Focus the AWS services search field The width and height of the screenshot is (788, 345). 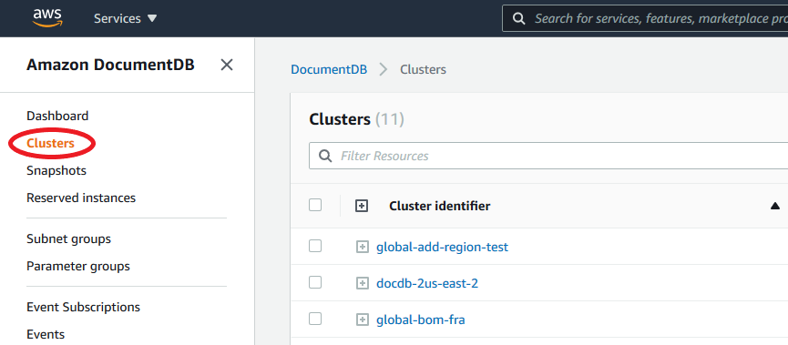point(645,18)
